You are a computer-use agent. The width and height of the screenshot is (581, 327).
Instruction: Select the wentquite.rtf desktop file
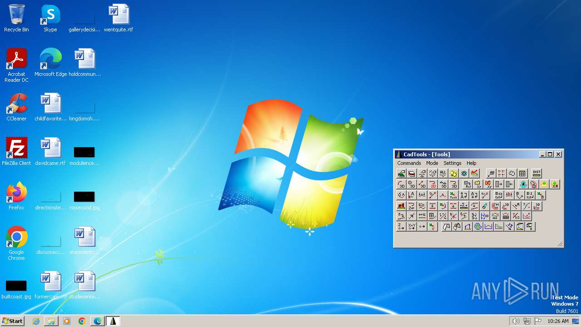[118, 18]
